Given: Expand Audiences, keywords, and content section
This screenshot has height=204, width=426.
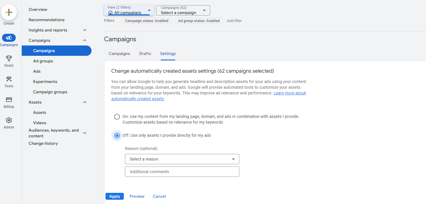Looking at the screenshot, I should pos(85,133).
